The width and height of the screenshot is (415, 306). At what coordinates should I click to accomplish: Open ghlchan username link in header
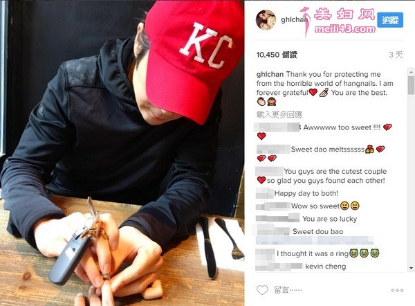coord(294,19)
